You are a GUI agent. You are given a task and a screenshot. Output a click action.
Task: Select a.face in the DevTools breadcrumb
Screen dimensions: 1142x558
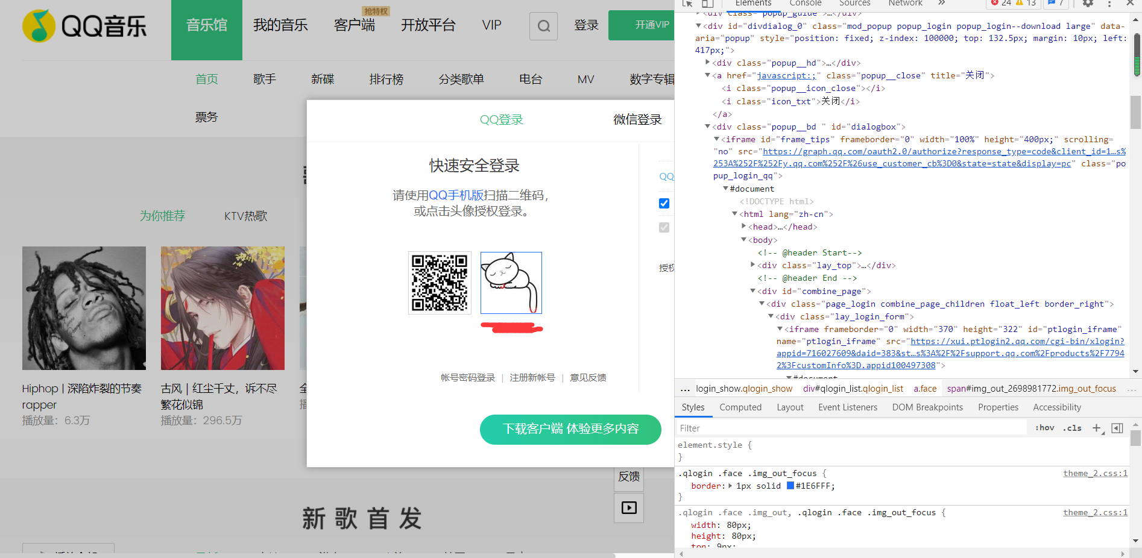click(x=925, y=389)
